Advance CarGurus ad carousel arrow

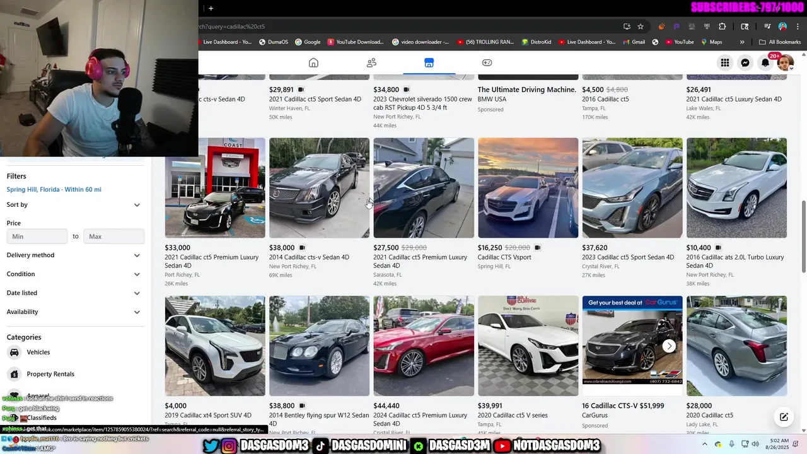669,346
